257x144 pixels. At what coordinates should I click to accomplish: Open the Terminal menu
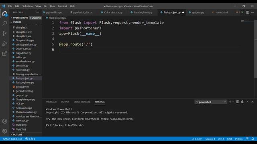pos(62,6)
